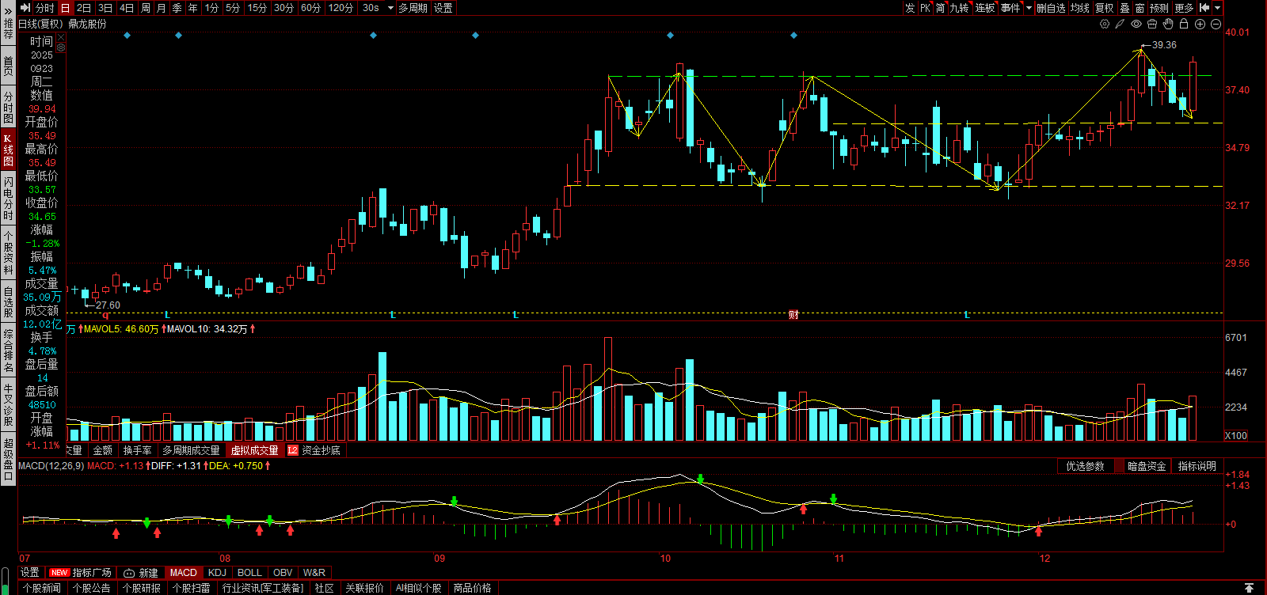Click the first blue diamond event marker at top
This screenshot has width=1267, height=595.
(127, 36)
